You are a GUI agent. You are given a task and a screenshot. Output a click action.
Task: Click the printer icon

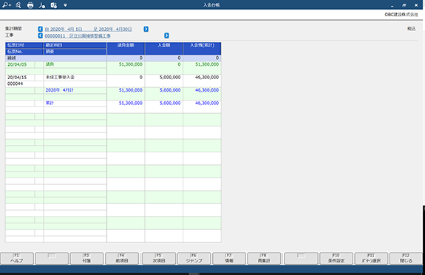coord(30,5)
